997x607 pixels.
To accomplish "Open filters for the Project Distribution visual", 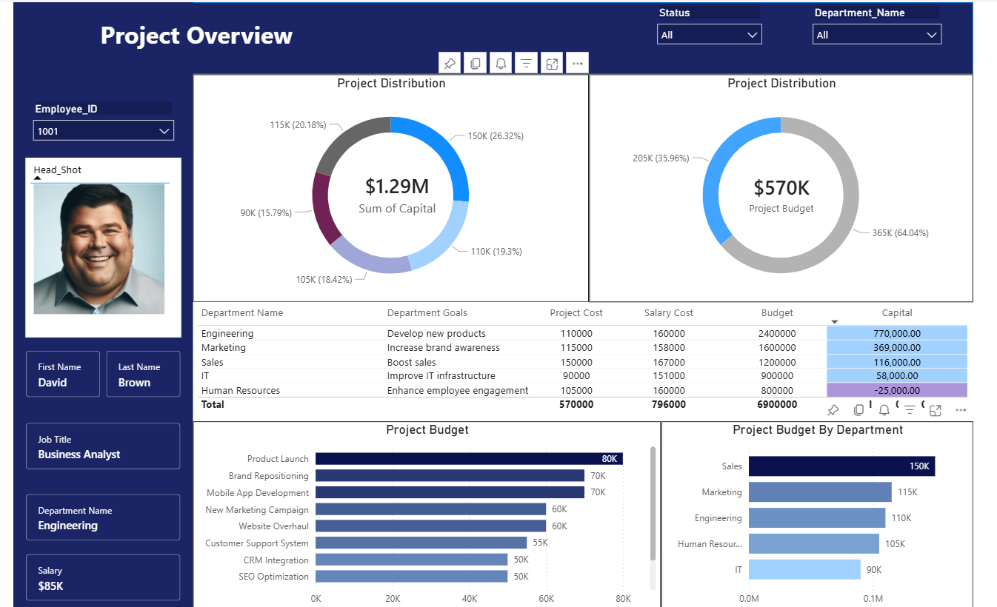I will [x=526, y=63].
